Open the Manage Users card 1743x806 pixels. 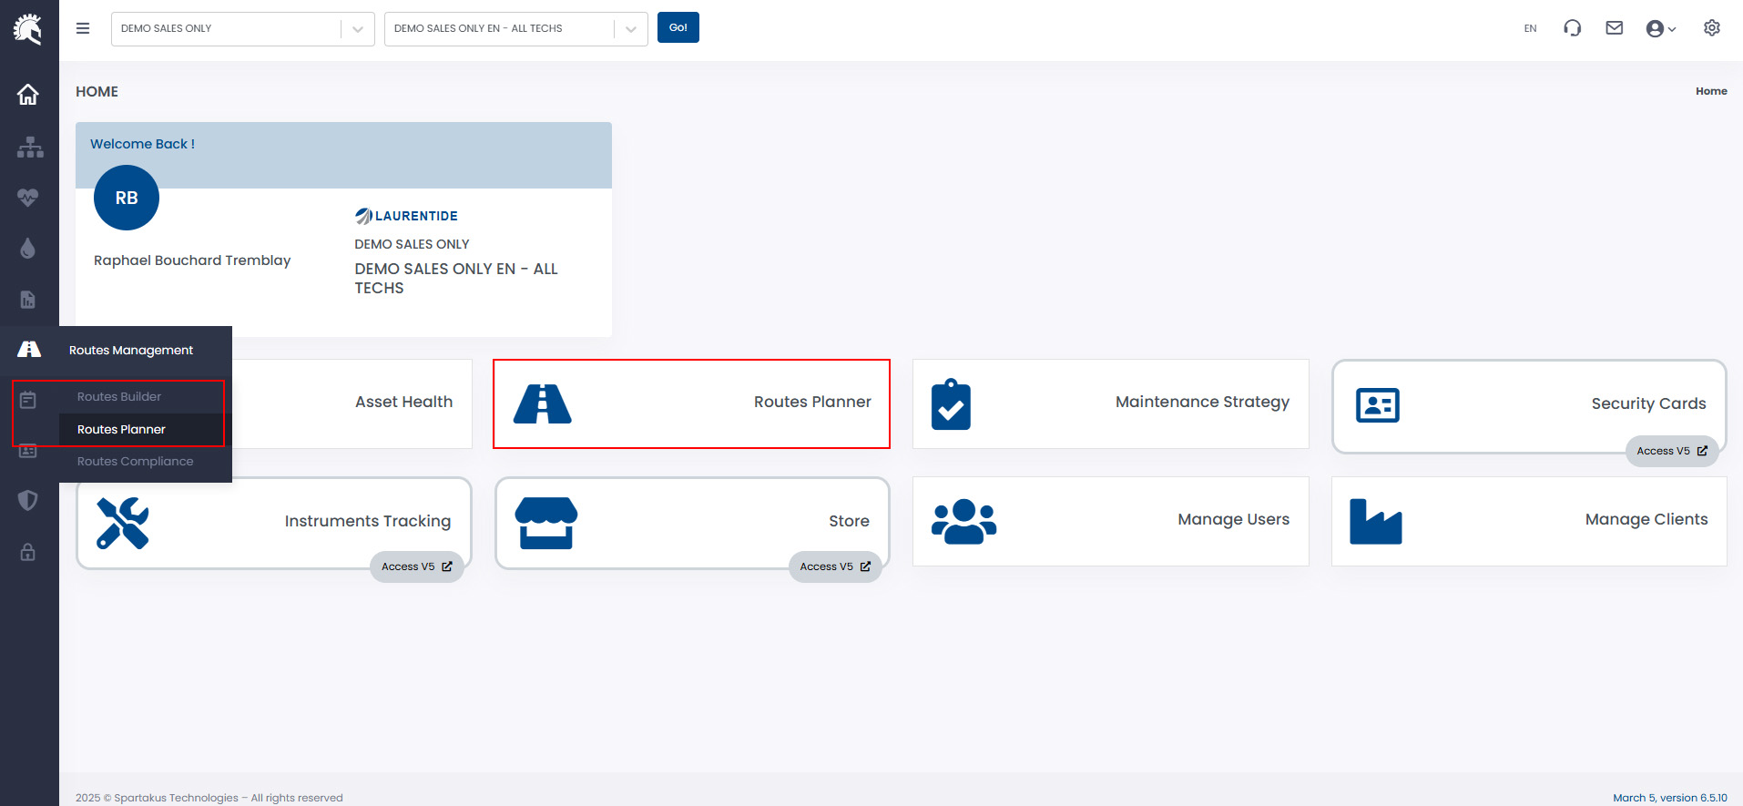[1111, 521]
